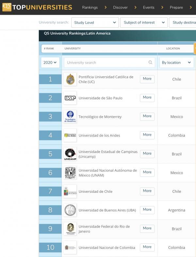Open Universidade Estadual de Campinas (Unicamp) link
Screen dimensions: 196x257
click(x=108, y=154)
